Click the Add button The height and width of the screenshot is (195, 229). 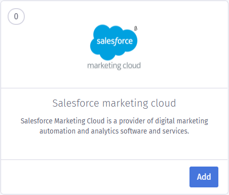coord(204,177)
